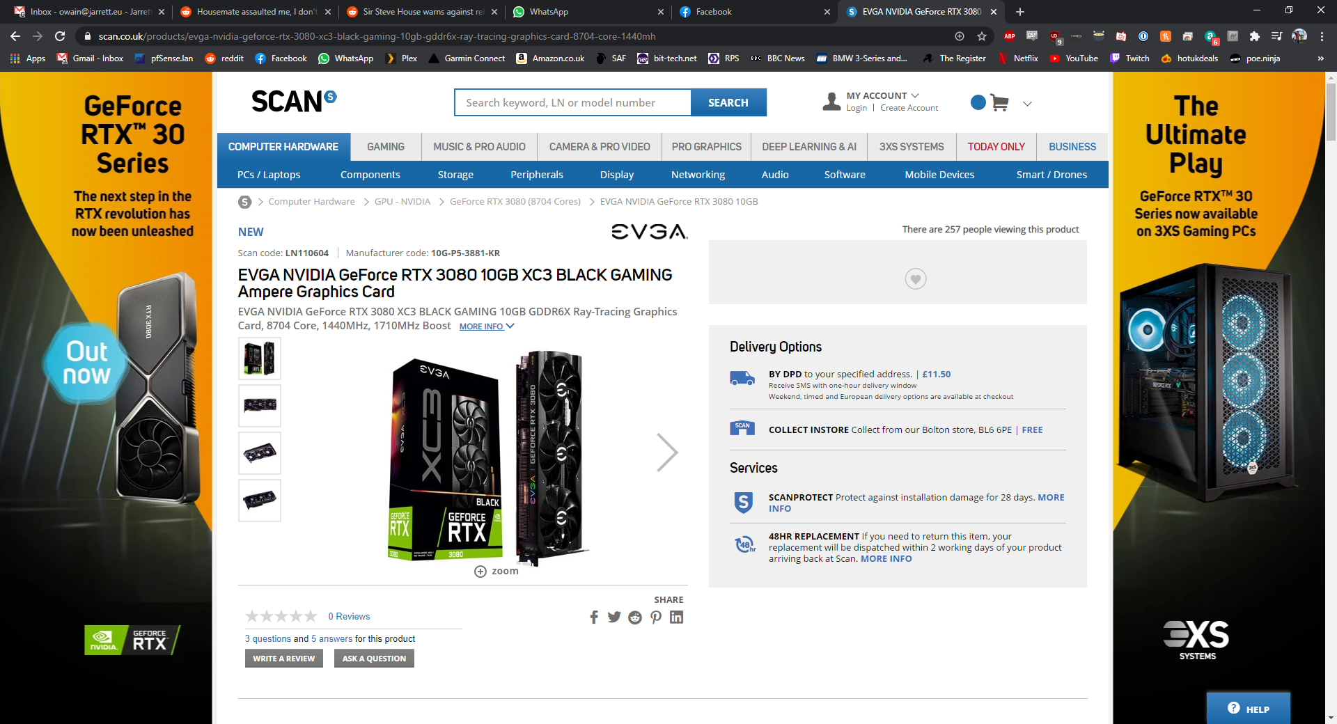Share product on Reddit icon

635,617
